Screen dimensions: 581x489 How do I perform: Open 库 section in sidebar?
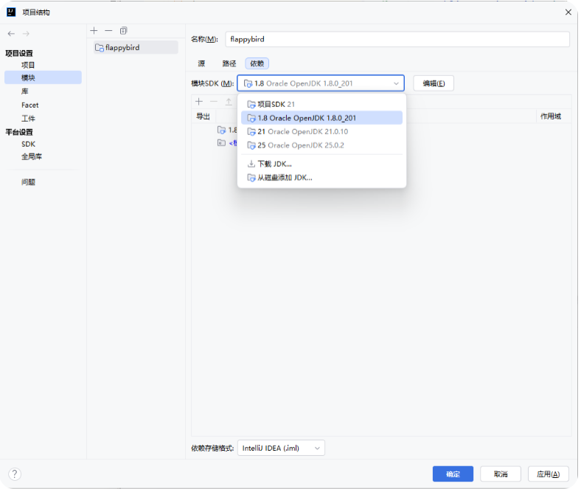click(24, 91)
